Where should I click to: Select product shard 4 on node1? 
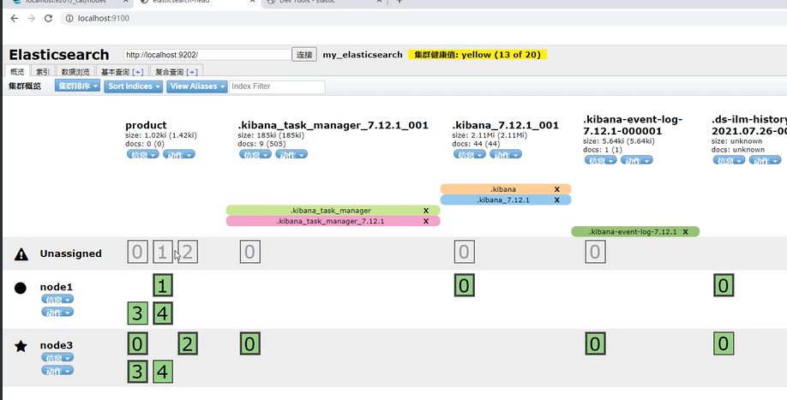(163, 313)
